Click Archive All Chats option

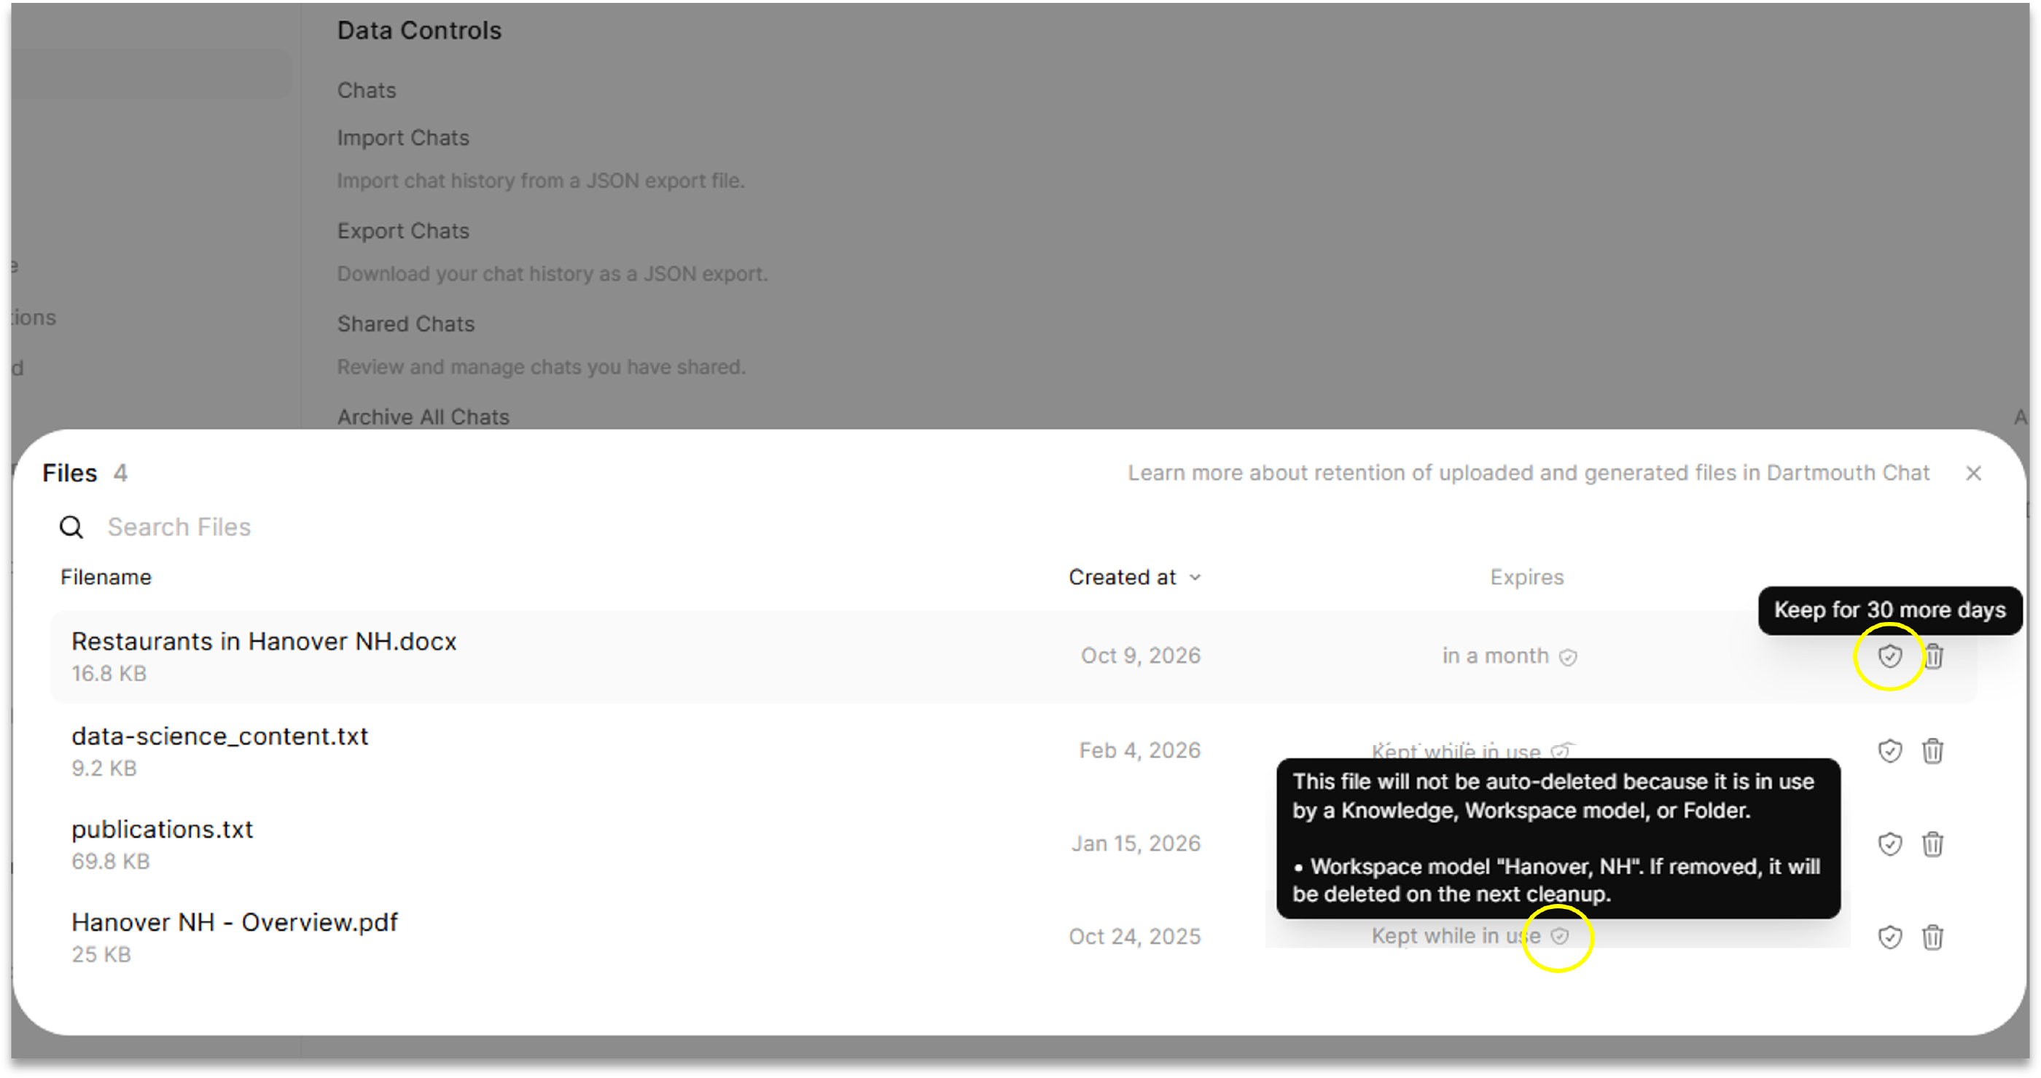(423, 417)
